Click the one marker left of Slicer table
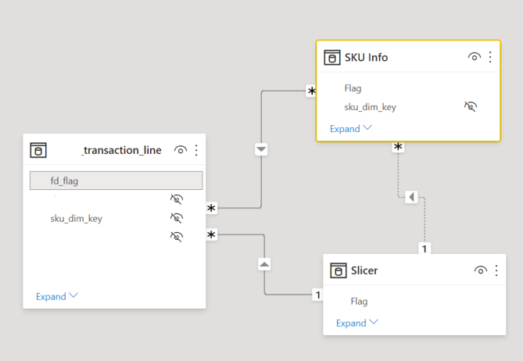523x361 pixels. pyautogui.click(x=317, y=295)
